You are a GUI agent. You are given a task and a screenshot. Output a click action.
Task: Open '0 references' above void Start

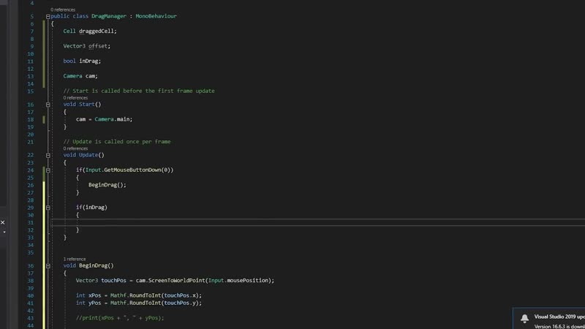click(x=75, y=97)
